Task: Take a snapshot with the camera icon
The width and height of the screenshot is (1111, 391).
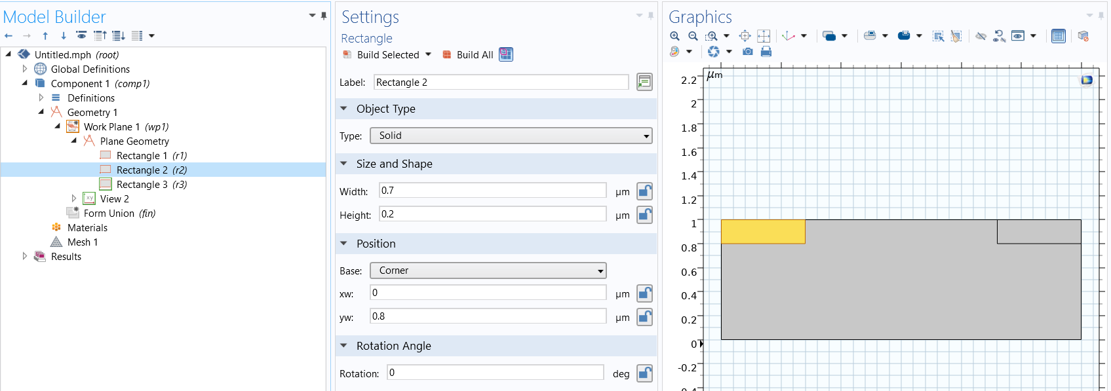Action: [747, 51]
